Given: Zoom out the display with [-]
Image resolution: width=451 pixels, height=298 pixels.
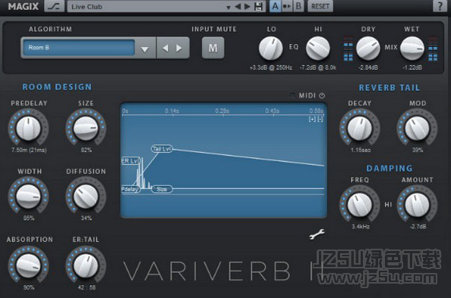Looking at the screenshot, I should click(x=320, y=119).
